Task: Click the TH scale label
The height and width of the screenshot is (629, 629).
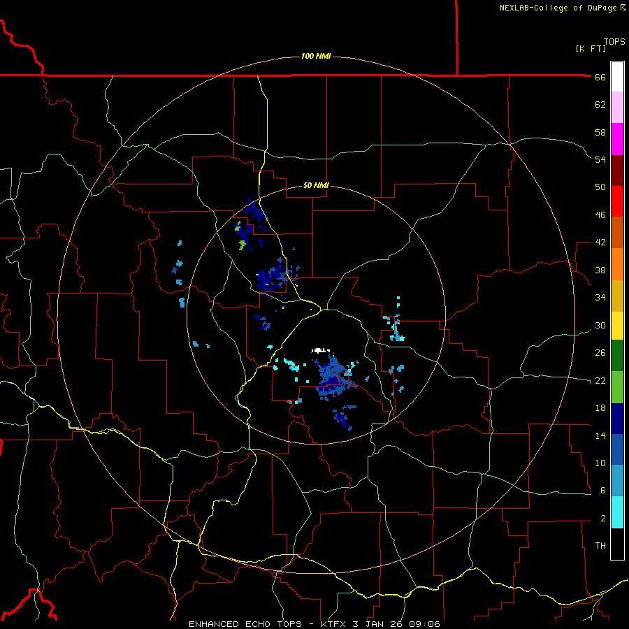Action: point(600,545)
